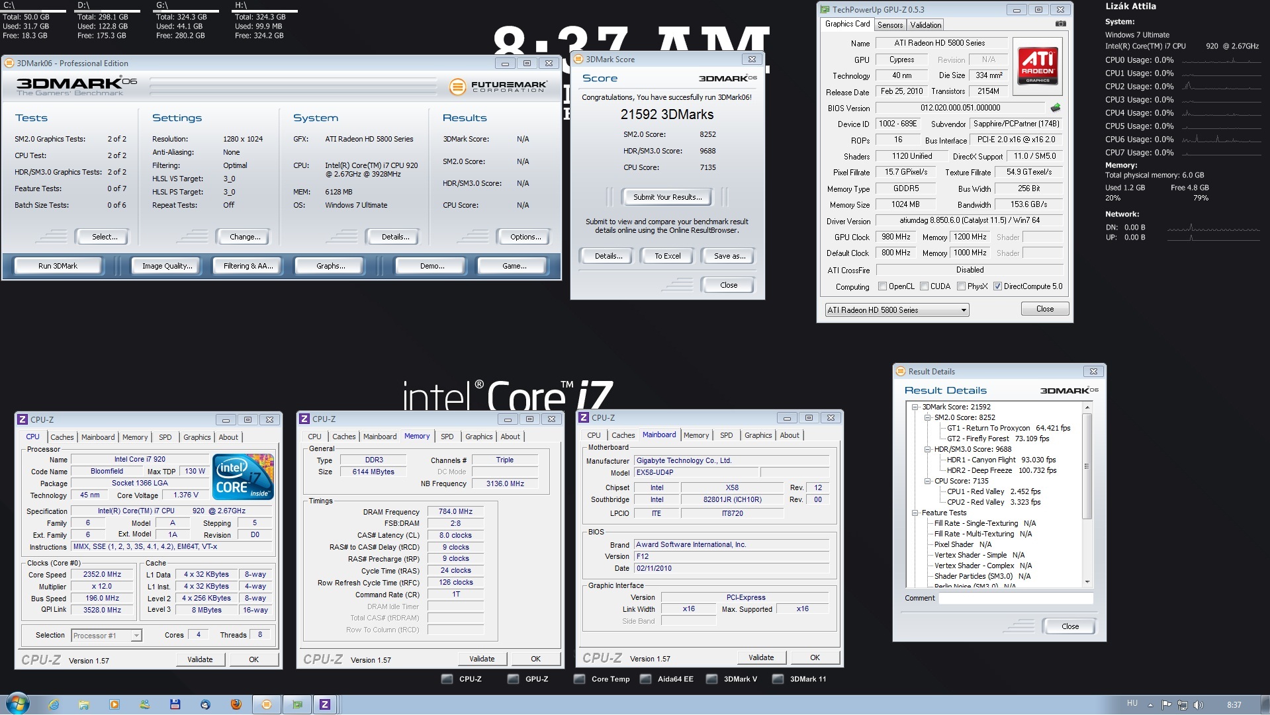Select GT1 - Return To Proxycon result row
Viewport: 1270px width, 715px height.
pyautogui.click(x=1008, y=428)
